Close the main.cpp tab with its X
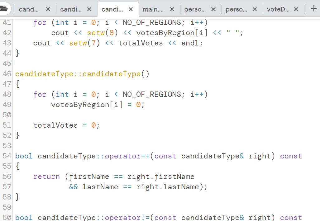 [x=172, y=9]
